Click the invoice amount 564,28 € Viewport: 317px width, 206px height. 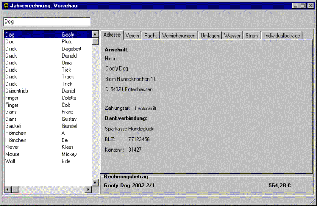[x=280, y=185]
